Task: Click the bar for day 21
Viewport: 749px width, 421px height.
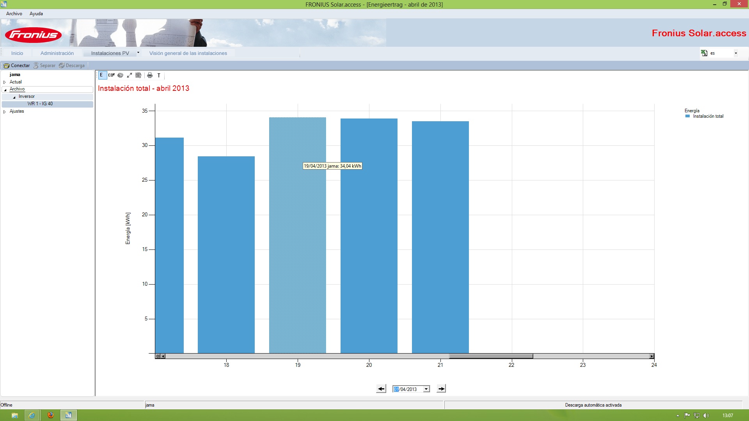Action: (x=440, y=237)
